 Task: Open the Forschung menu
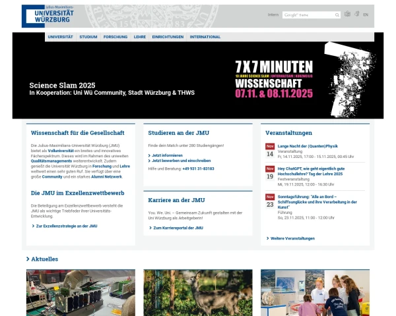115,37
